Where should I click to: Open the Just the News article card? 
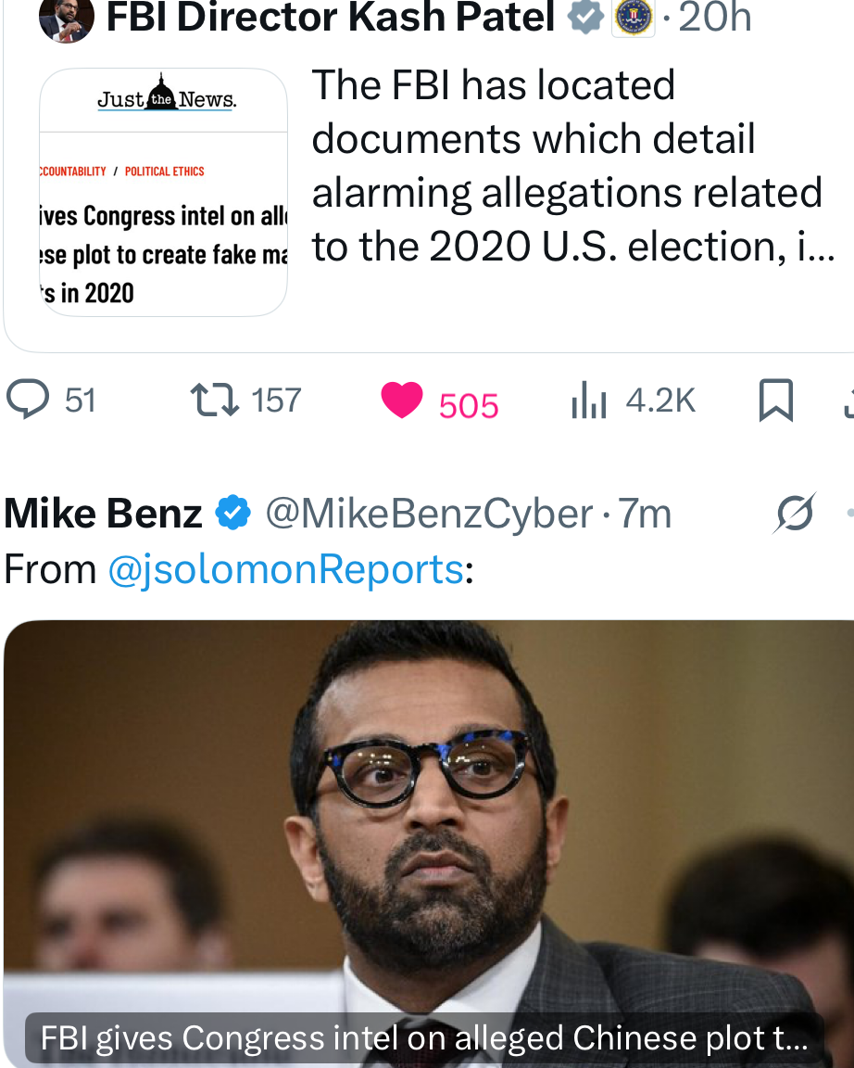(163, 193)
